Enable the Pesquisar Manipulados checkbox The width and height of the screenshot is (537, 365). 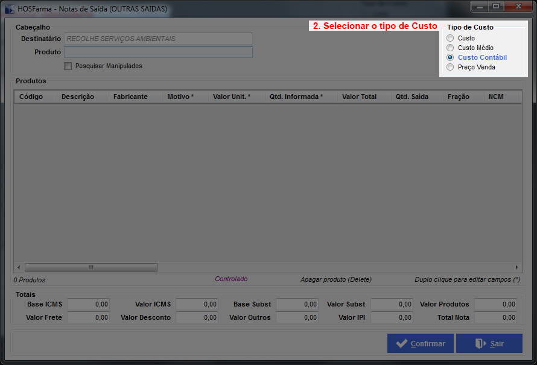tap(68, 66)
